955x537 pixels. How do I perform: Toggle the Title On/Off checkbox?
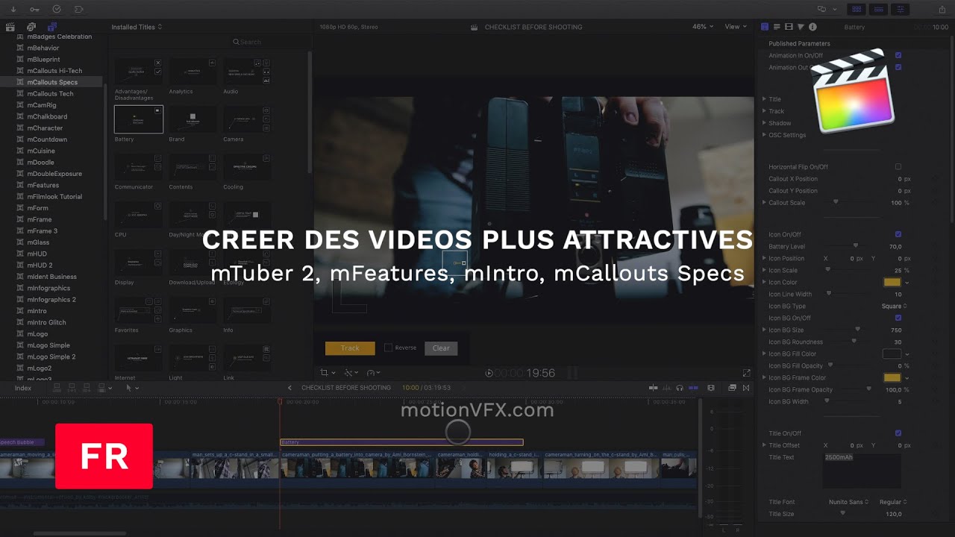898,433
